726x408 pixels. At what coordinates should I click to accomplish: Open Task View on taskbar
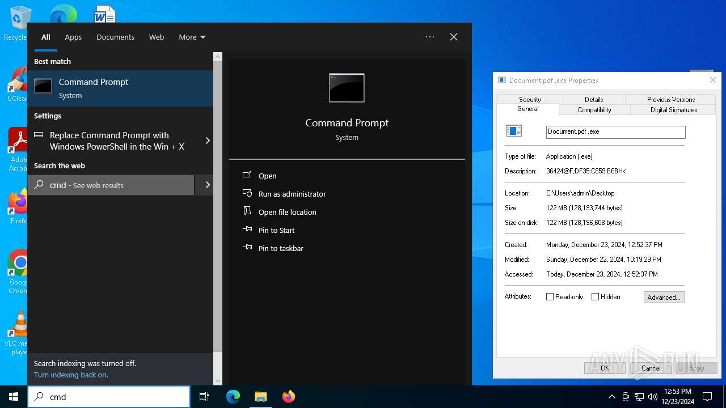click(204, 397)
